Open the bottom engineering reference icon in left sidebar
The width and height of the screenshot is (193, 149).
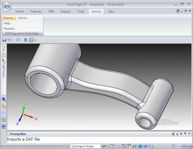tap(4, 126)
